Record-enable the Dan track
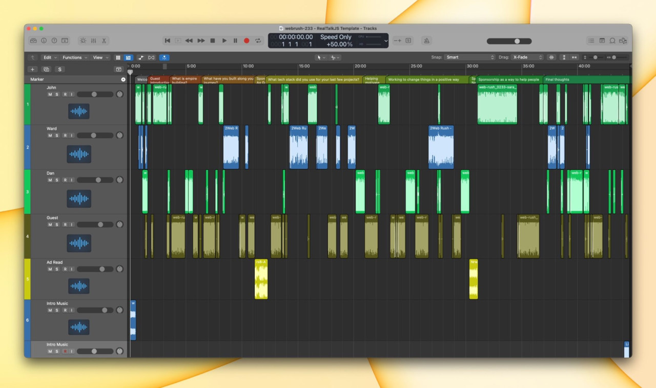Screen dimensions: 656x388 (64, 180)
